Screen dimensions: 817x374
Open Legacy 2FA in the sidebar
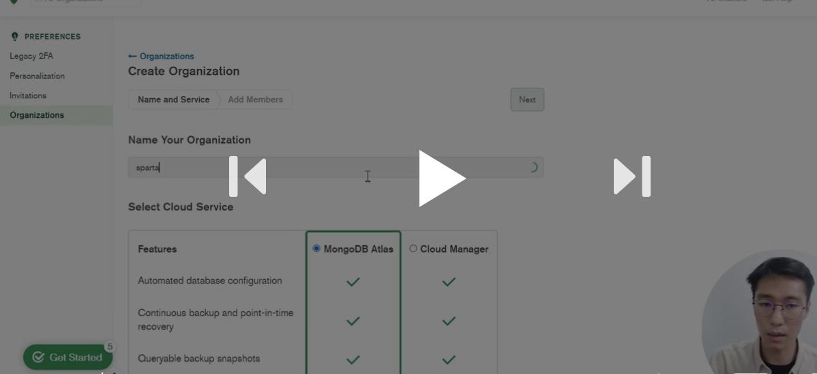[x=31, y=56]
